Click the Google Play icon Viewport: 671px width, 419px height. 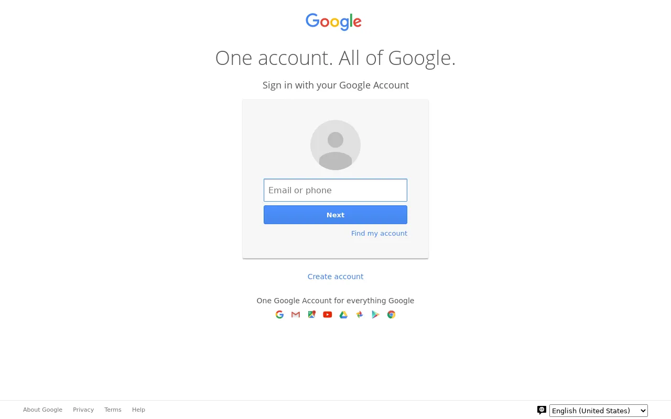click(375, 314)
